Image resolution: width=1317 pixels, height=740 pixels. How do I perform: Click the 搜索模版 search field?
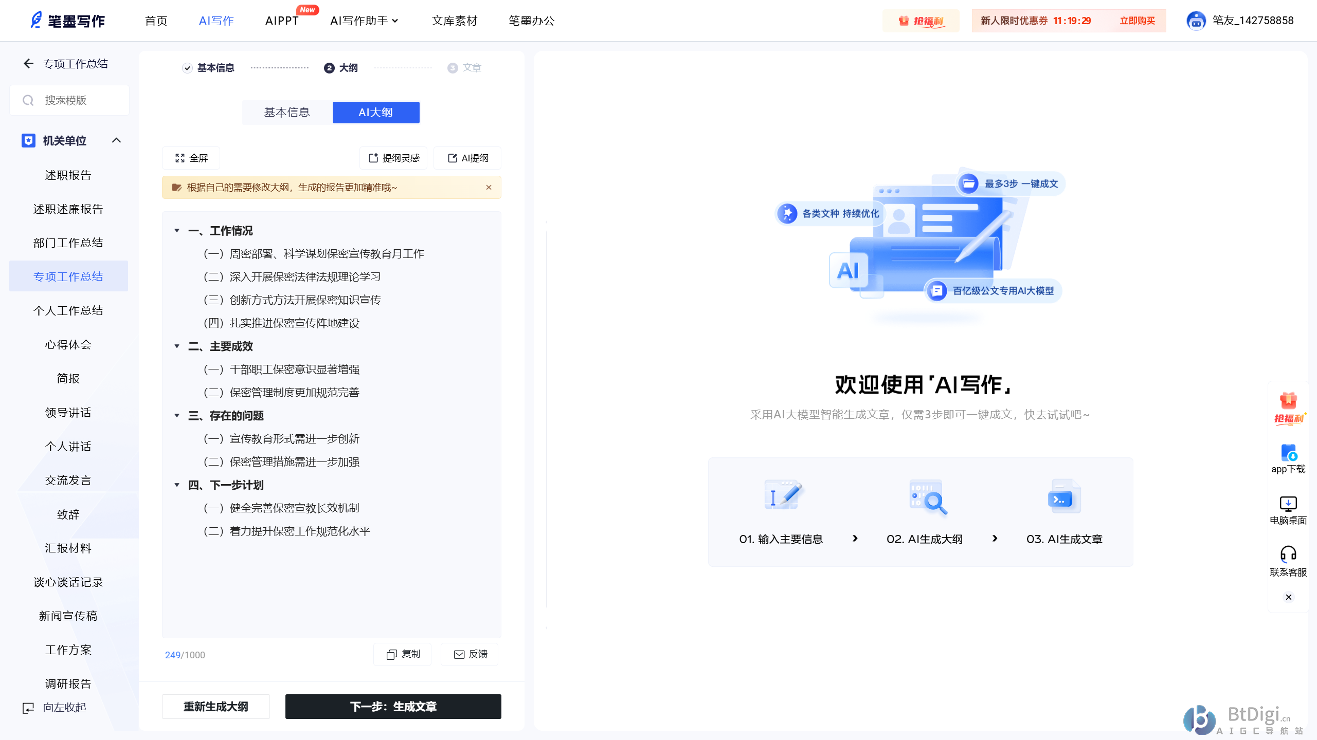click(x=69, y=100)
